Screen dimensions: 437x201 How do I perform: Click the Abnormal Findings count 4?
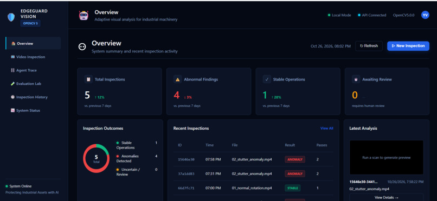176,95
